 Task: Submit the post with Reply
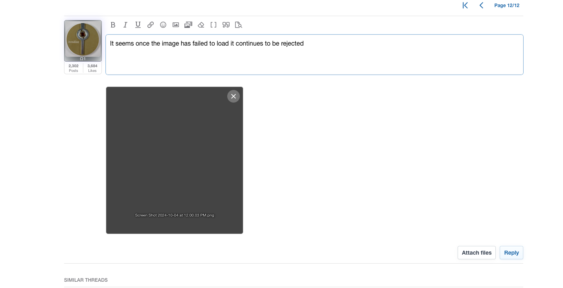pos(511,253)
